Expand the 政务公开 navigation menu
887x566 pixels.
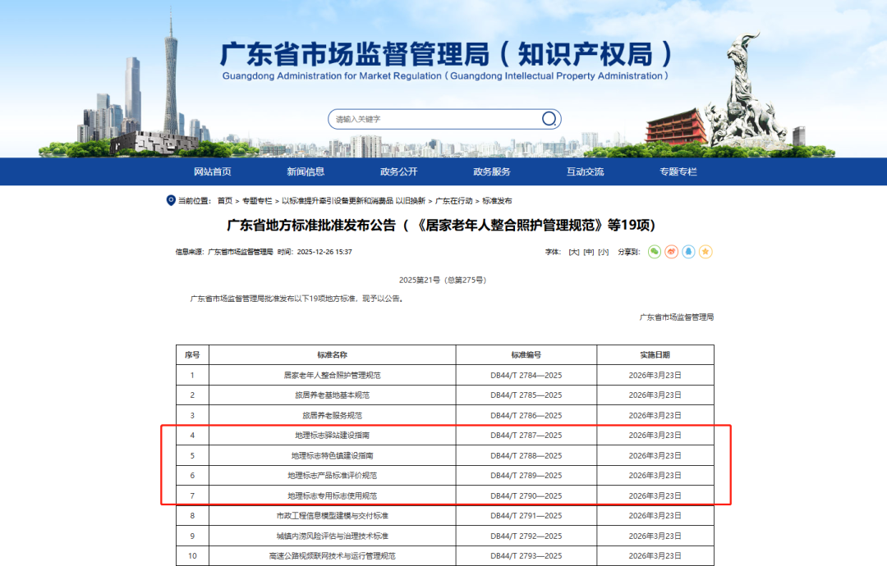click(398, 171)
